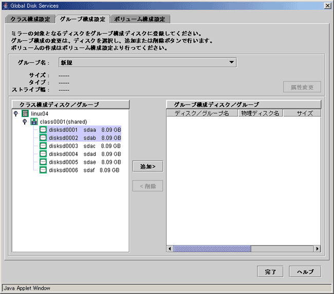Click the class0001(shared) class icon
The height and width of the screenshot is (294, 334).
pos(34,122)
